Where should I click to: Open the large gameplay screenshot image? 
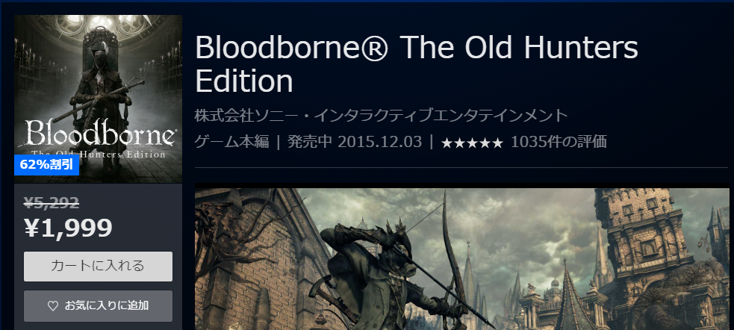tap(462, 259)
